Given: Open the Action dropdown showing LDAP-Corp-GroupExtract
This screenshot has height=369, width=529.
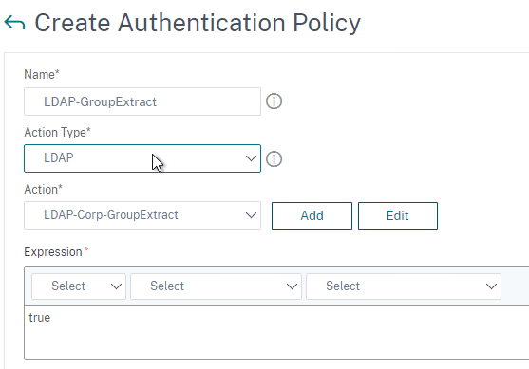Looking at the screenshot, I should click(x=142, y=215).
